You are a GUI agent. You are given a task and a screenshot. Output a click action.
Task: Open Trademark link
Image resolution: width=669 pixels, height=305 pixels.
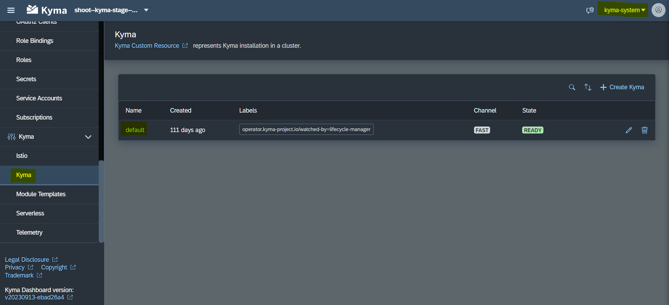(23, 275)
